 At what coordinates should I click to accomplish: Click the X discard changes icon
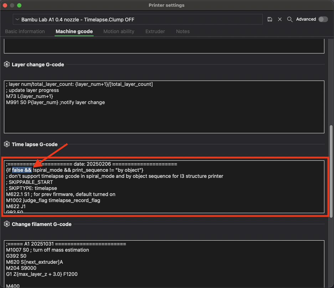point(280,19)
